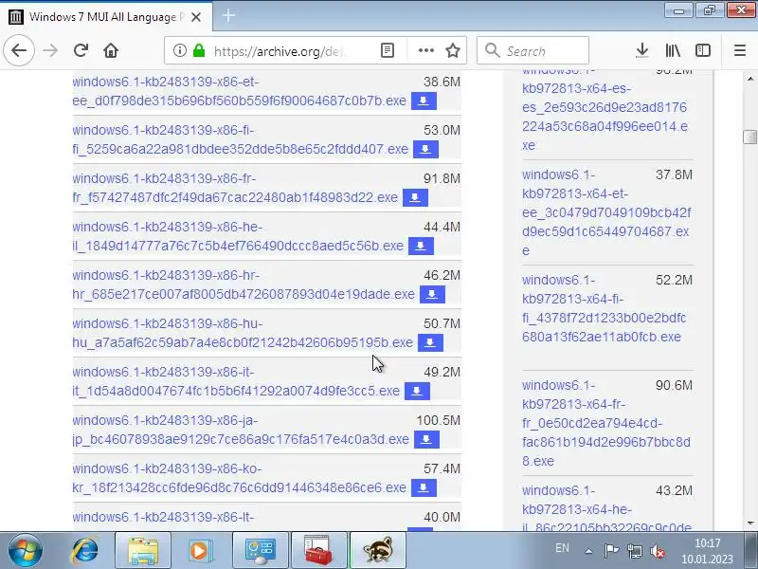Click the green secure connection padlock
758x569 pixels.
point(199,50)
